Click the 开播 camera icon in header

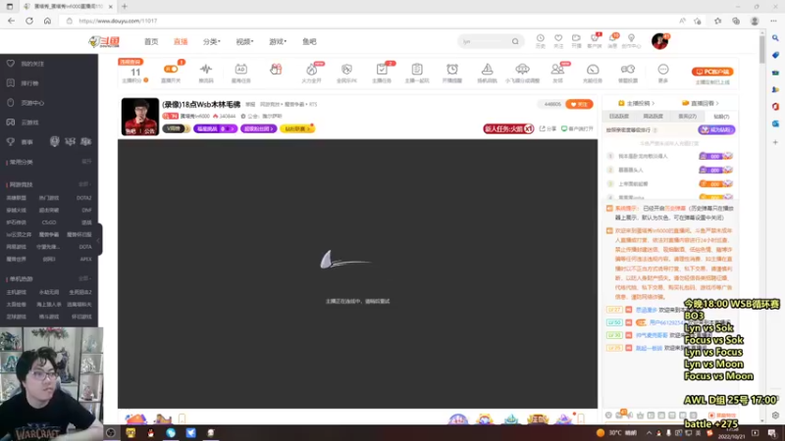click(x=576, y=38)
